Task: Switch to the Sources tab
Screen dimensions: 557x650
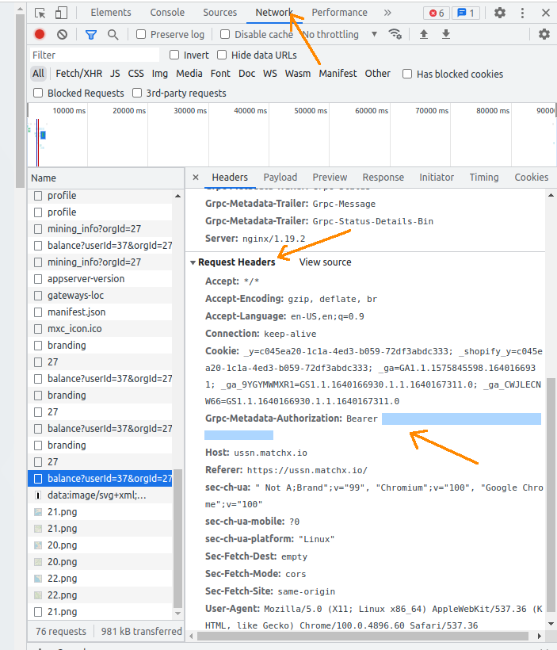Action: (219, 13)
